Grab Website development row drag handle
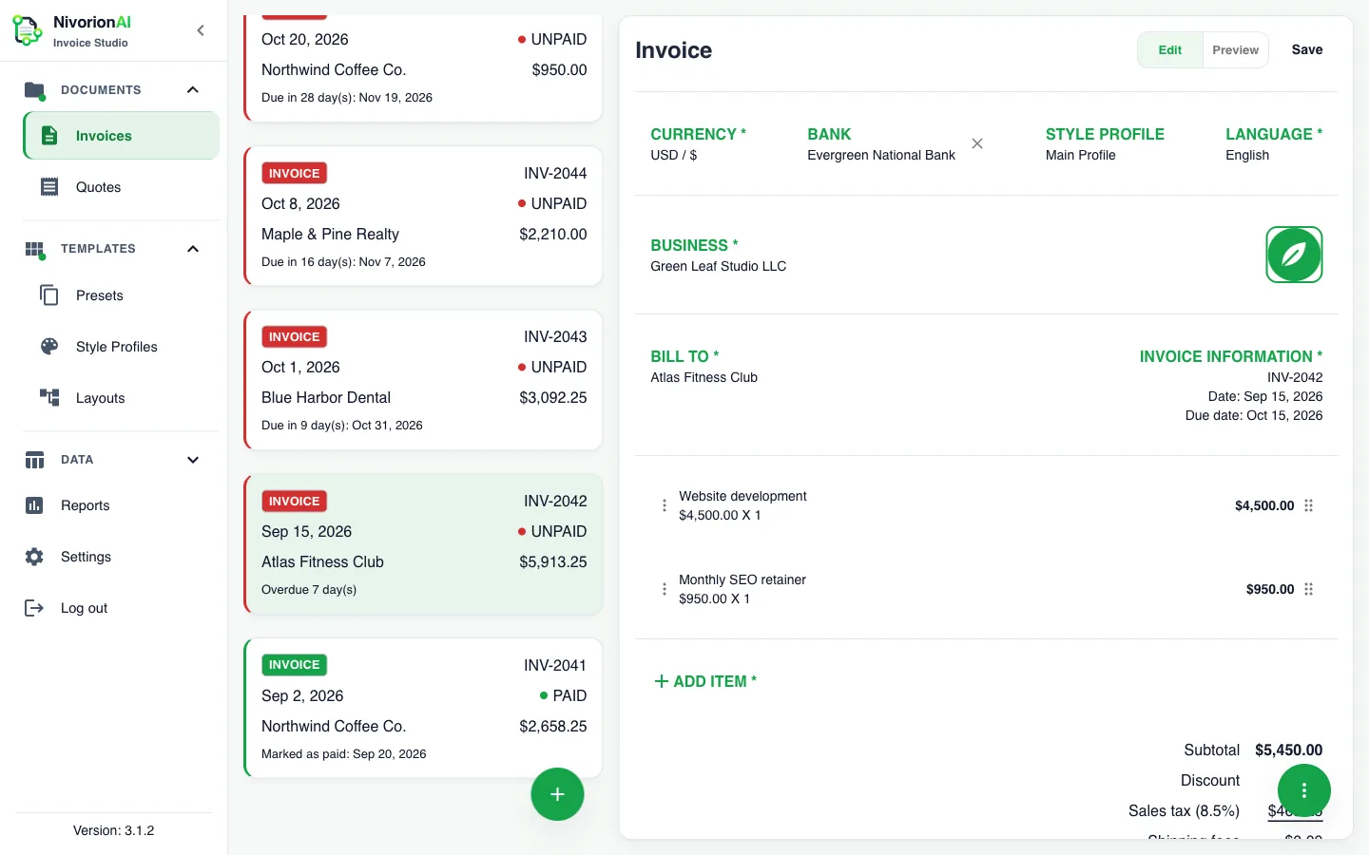 pos(1309,505)
